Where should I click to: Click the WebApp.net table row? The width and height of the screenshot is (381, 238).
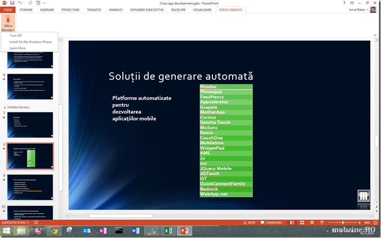(x=226, y=194)
